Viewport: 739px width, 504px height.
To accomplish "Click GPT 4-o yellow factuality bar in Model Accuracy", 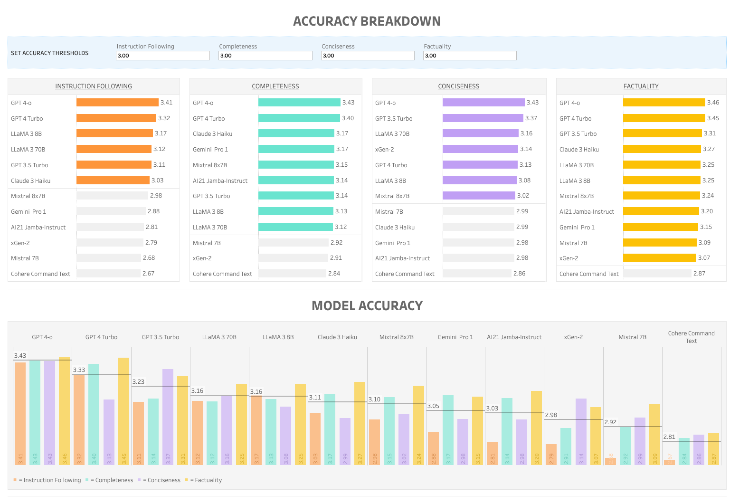I will pos(65,411).
